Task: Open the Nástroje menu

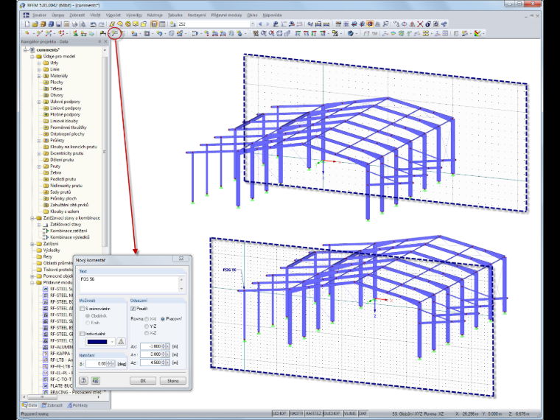Action: (x=155, y=15)
